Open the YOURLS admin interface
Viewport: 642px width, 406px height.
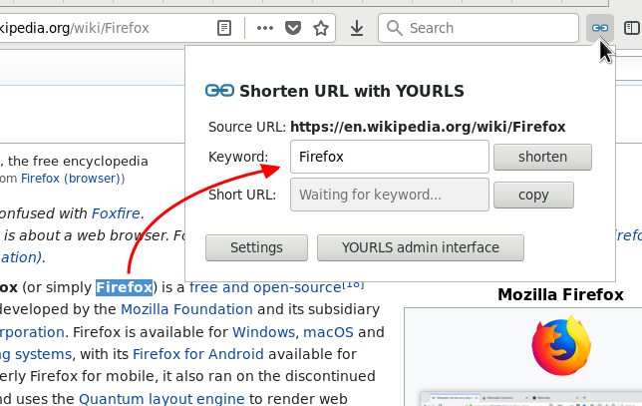(x=421, y=247)
